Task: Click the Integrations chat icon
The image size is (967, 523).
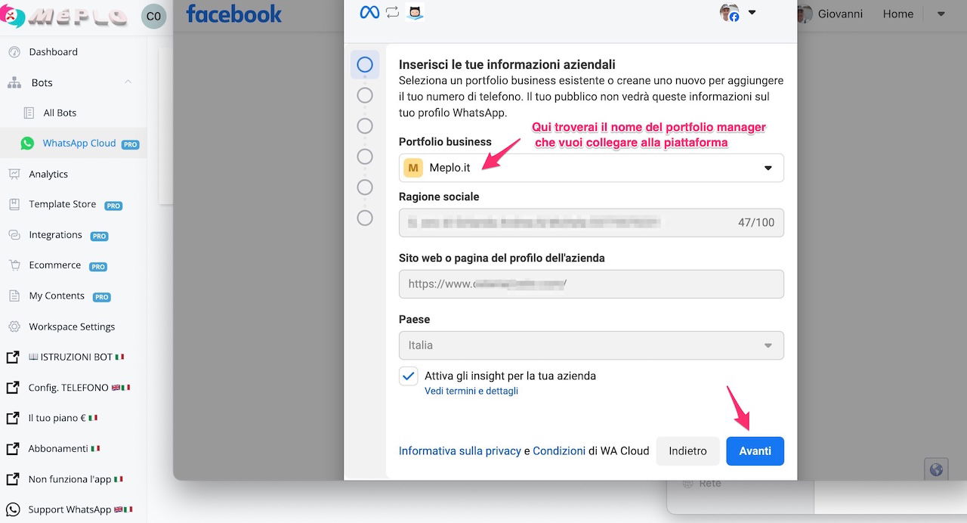Action: pyautogui.click(x=14, y=235)
